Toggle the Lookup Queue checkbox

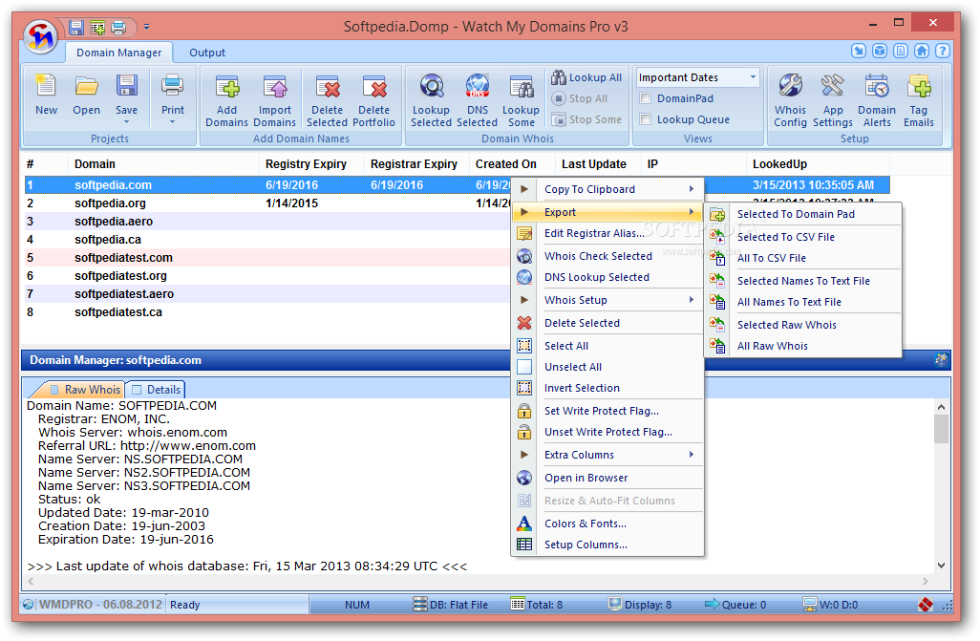point(646,118)
